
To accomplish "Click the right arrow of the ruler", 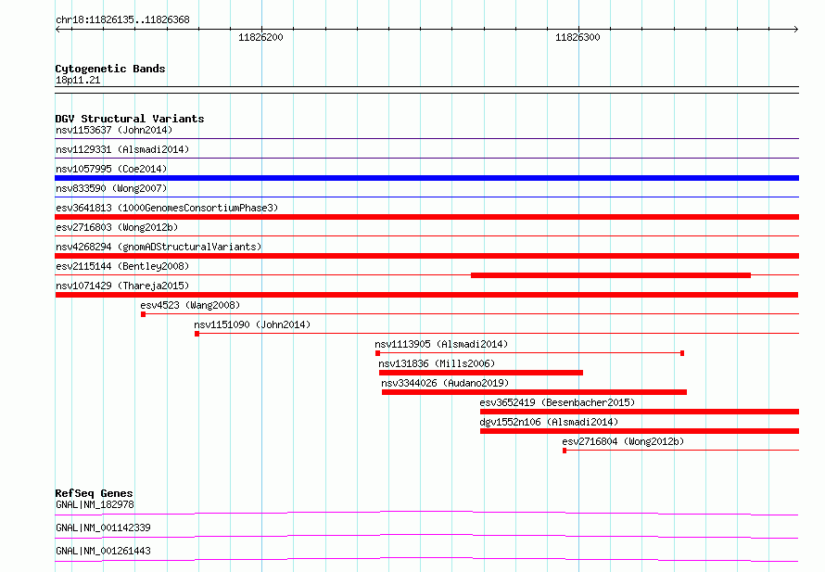I will click(x=795, y=30).
